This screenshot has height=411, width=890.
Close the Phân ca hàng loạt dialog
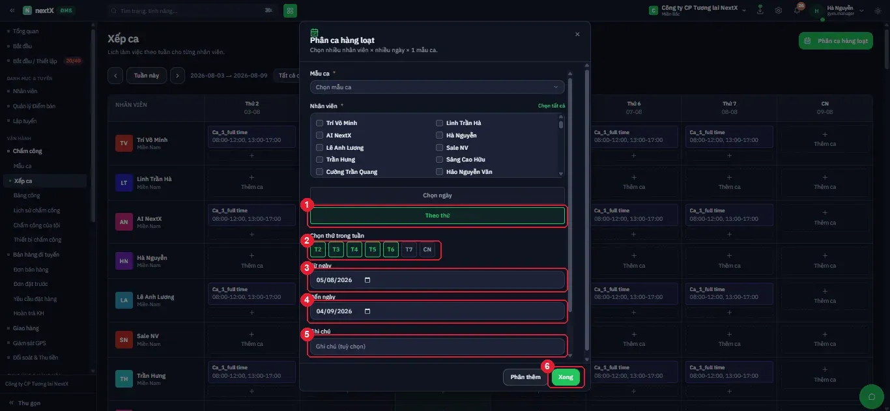click(x=577, y=35)
